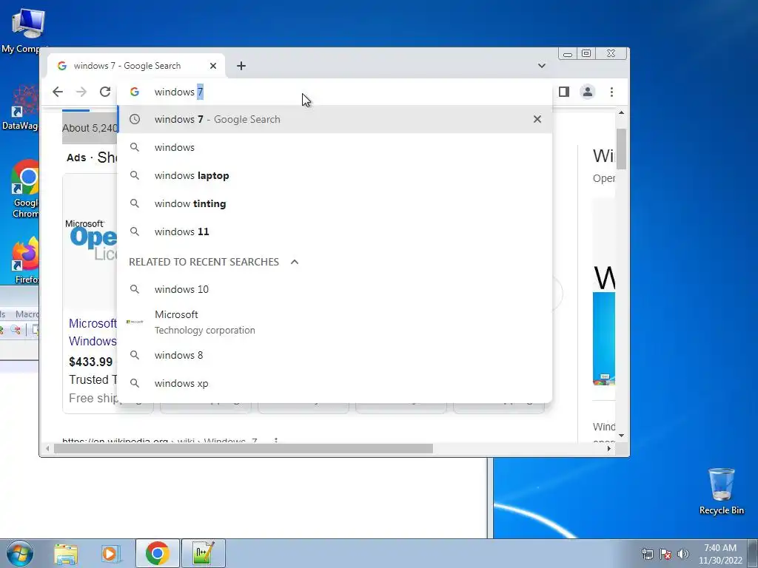Close the 'windows 7 - Google Search' tab
Image resolution: width=758 pixels, height=568 pixels.
(x=213, y=66)
